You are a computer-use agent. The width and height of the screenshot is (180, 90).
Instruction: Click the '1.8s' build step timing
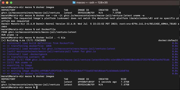pos(175,62)
